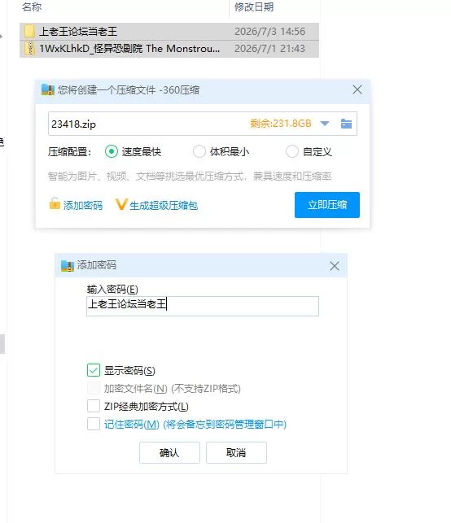Open the browse folder icon in filename field

[x=346, y=124]
